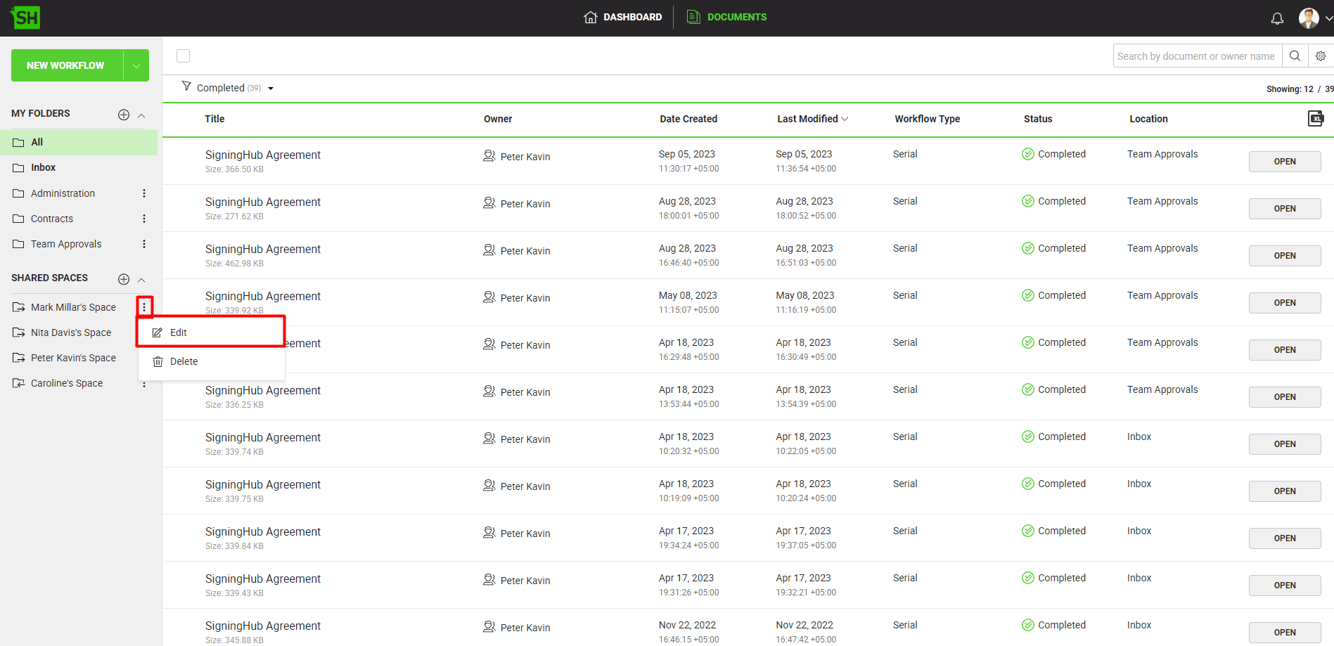1334x646 pixels.
Task: Add a new shared space
Action: (124, 279)
